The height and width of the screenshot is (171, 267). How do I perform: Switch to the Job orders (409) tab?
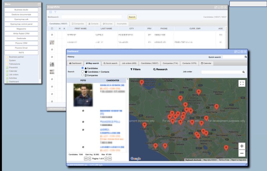pos(129,63)
